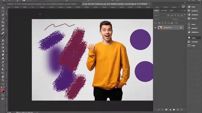The width and height of the screenshot is (202, 113).
Task: Switch to the Channels tab in the panel
Action: 164,11
